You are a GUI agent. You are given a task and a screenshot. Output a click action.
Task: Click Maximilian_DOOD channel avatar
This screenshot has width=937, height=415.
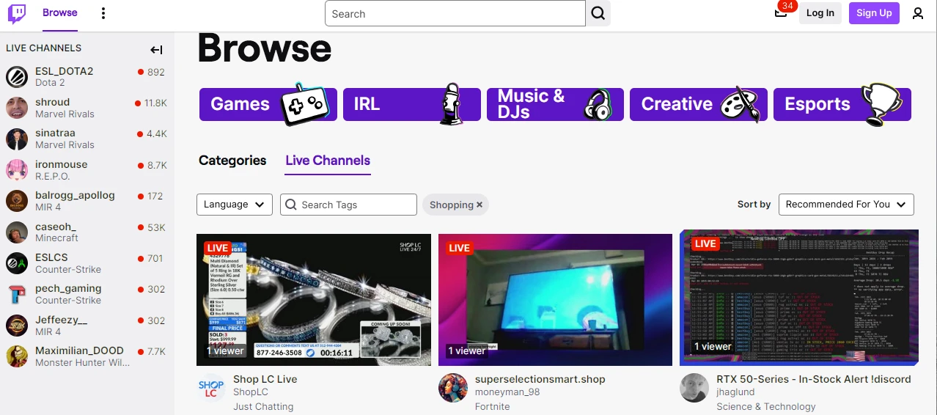[17, 356]
